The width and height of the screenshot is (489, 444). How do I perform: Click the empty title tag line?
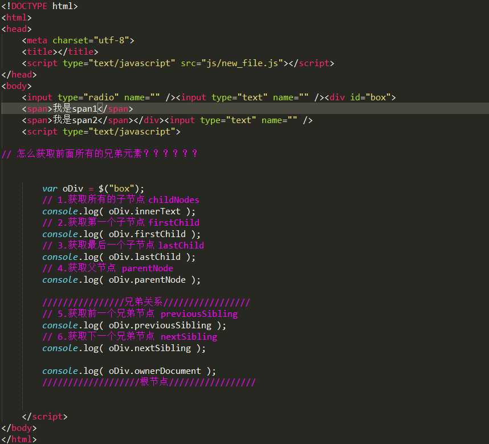pos(60,52)
